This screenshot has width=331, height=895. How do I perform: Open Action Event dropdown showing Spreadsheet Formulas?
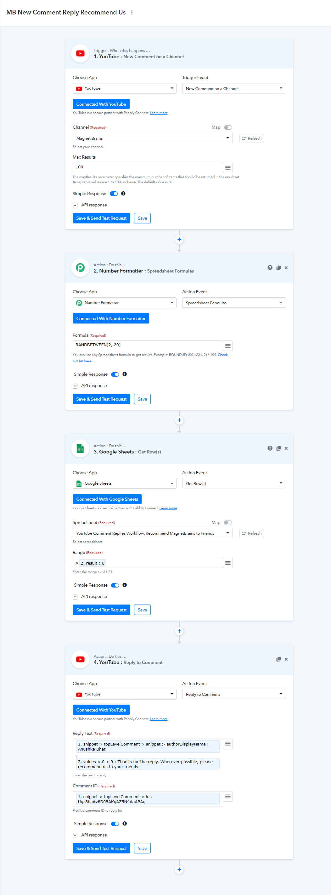coord(234,303)
